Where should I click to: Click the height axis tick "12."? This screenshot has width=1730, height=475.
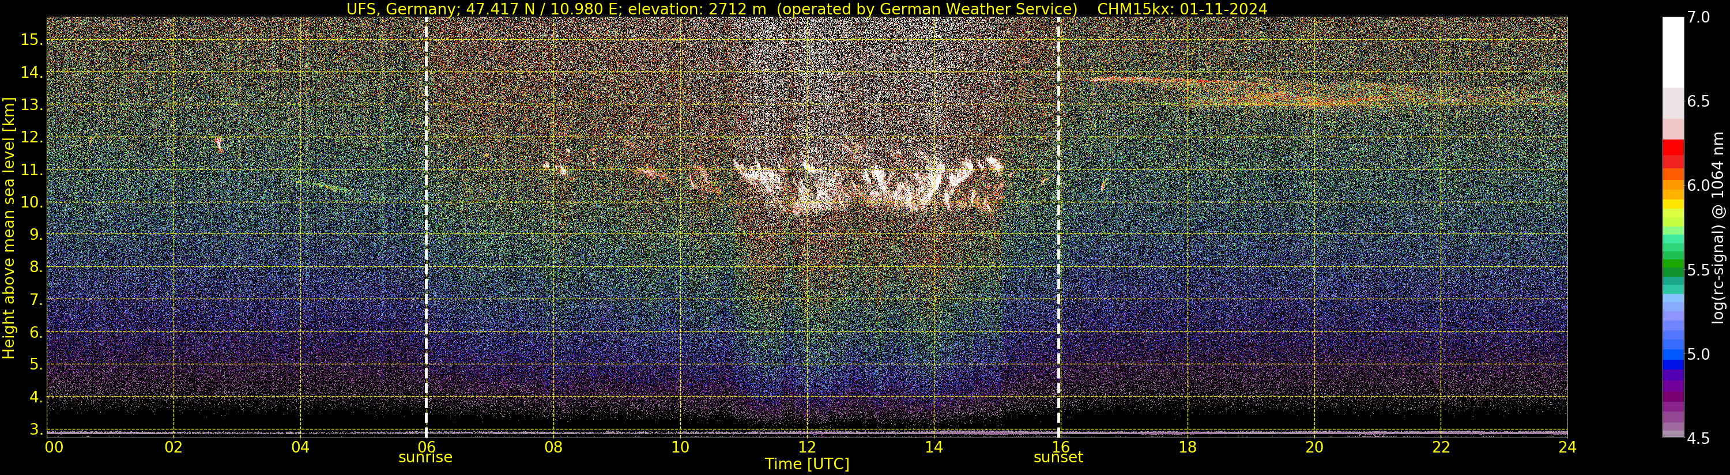pyautogui.click(x=32, y=137)
